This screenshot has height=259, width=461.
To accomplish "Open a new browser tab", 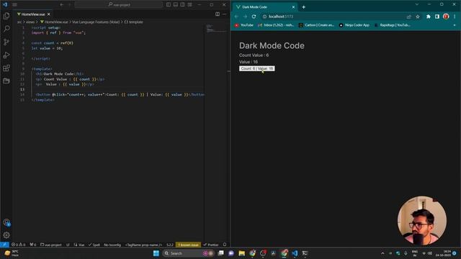I will click(x=304, y=7).
